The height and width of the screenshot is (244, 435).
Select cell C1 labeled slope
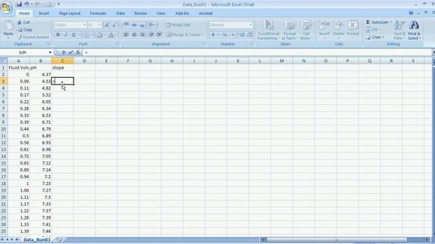click(63, 68)
